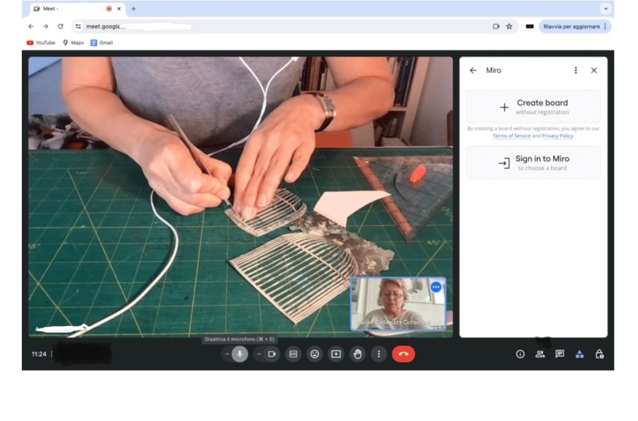Screen dimensions: 638x421
Task: Open the meeting details info icon
Action: coord(520,354)
